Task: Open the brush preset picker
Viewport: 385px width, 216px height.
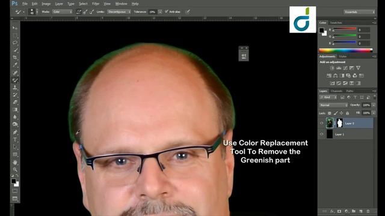Action: (x=34, y=11)
